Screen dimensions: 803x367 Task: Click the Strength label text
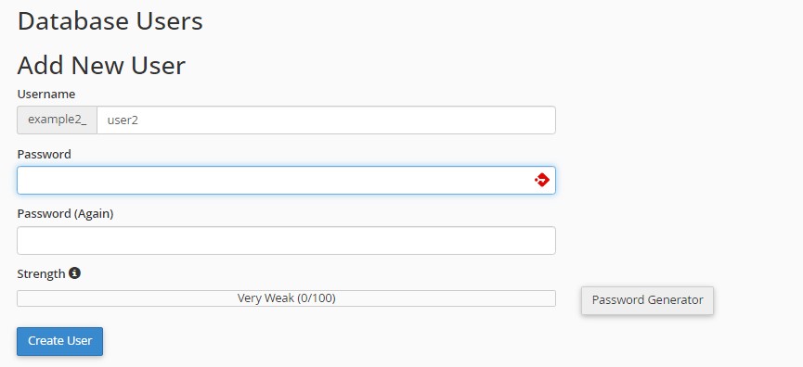pos(41,273)
